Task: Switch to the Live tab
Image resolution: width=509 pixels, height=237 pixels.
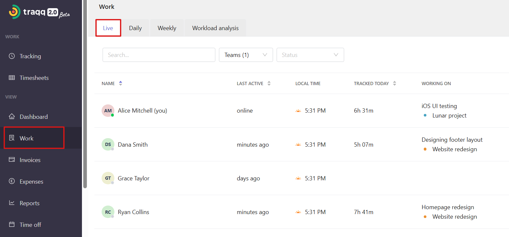Action: (108, 28)
